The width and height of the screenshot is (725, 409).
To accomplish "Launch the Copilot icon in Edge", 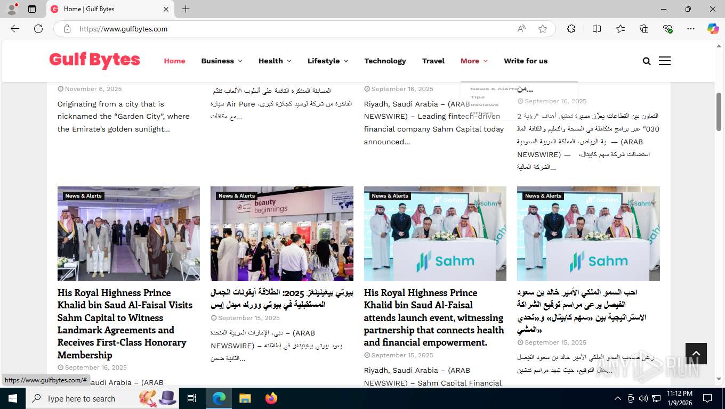I will pyautogui.click(x=713, y=29).
